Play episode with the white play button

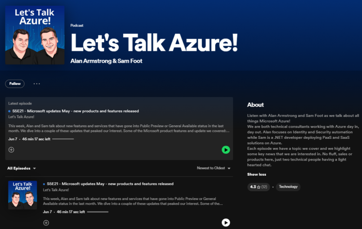pos(226,223)
